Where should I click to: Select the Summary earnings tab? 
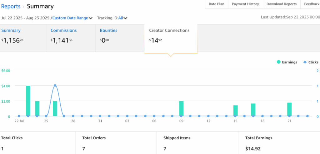point(11,31)
